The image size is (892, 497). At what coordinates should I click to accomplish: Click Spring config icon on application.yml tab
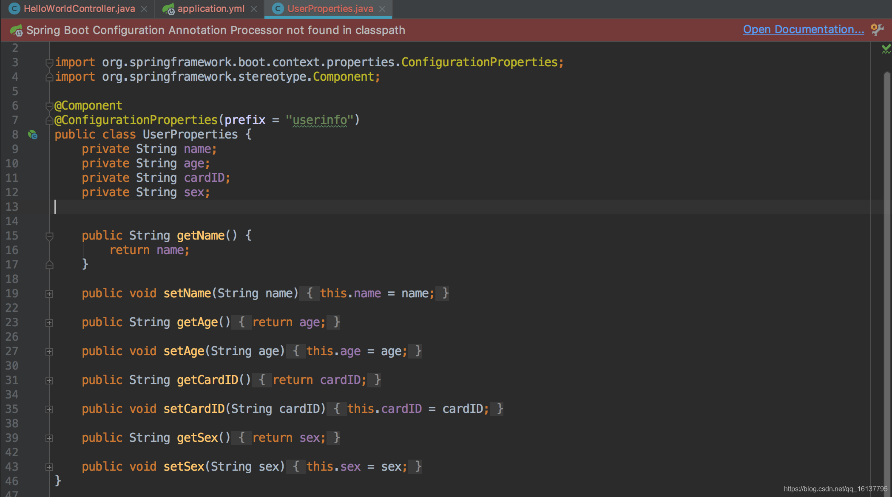(x=168, y=9)
